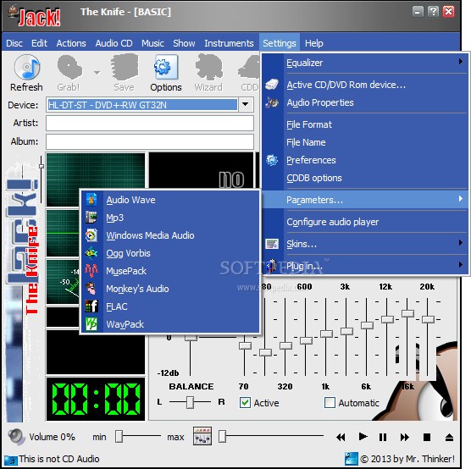Viewport: 471px width, 469px height.
Task: Click the help question mark button
Action: coord(433,12)
